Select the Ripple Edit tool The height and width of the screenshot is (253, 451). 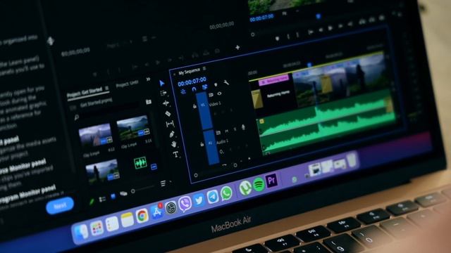pyautogui.click(x=166, y=103)
